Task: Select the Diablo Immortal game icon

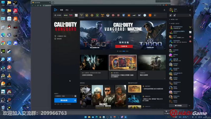Action: point(103,15)
